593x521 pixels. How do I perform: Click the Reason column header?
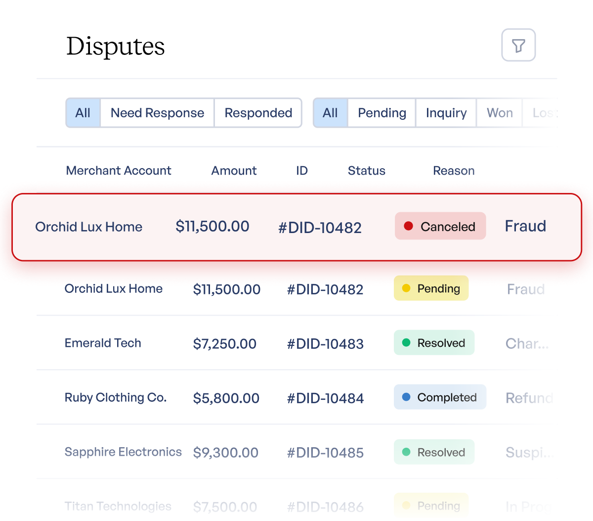click(x=453, y=171)
